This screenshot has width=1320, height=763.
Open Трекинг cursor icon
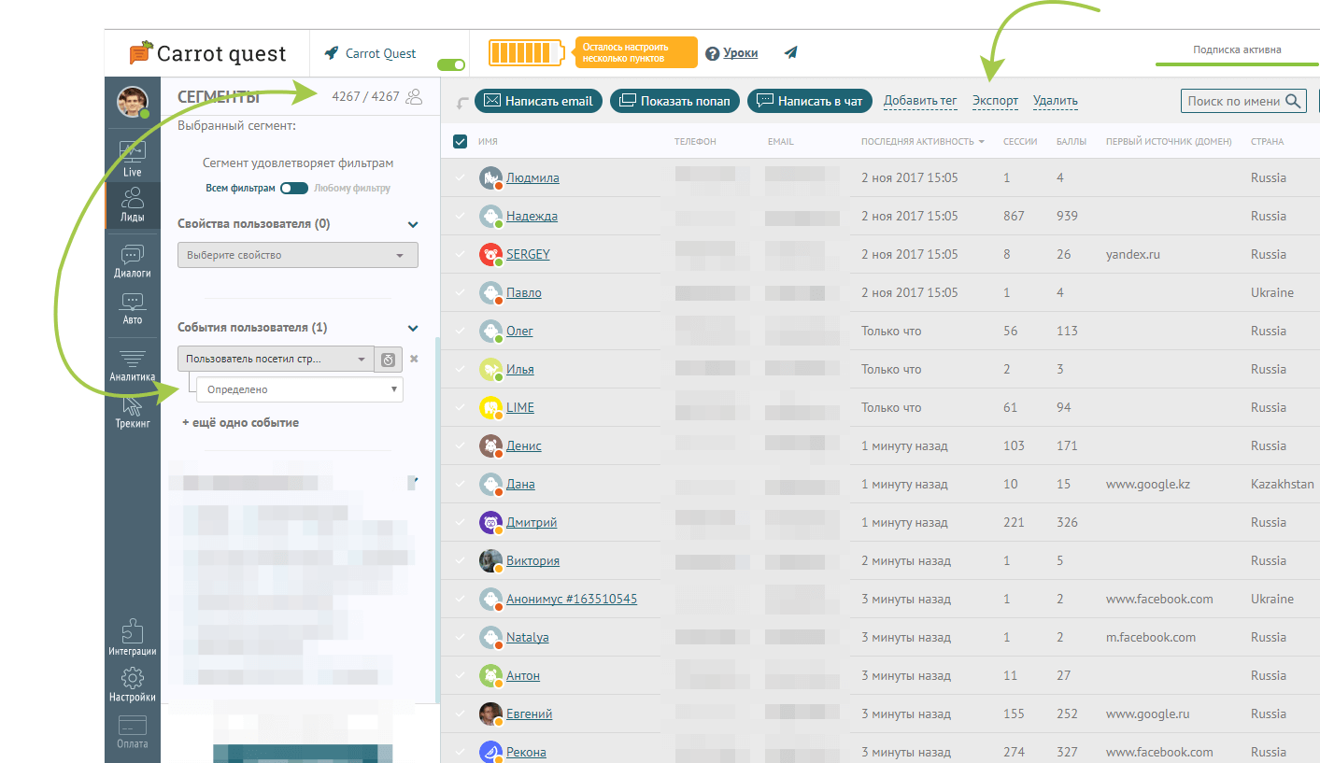[x=132, y=410]
